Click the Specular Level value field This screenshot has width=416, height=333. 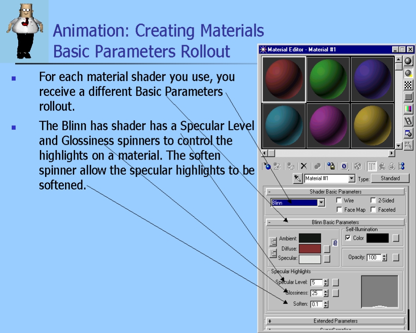316,283
